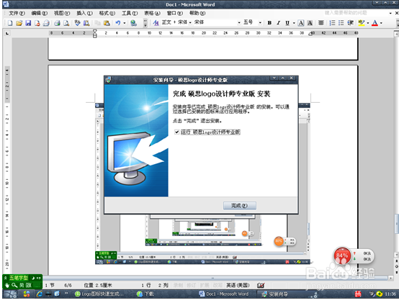The image size is (399, 300).
Task: Uncheck the 运行 硕思logo设计师专业版 checkbox
Action: point(177,132)
